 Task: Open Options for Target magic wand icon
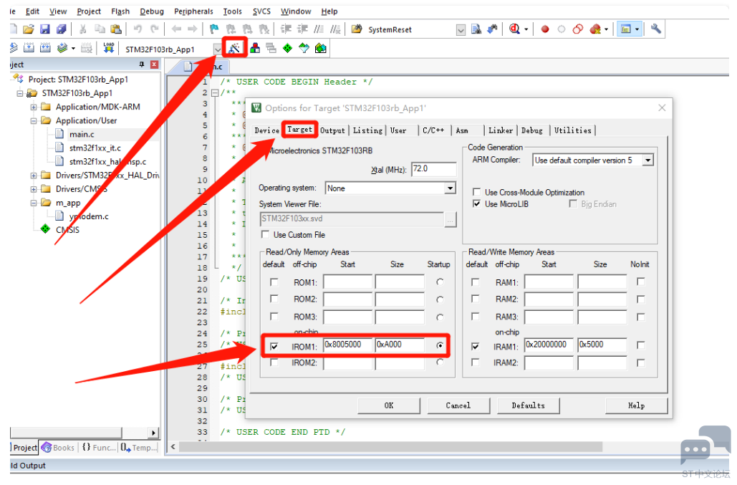point(234,48)
